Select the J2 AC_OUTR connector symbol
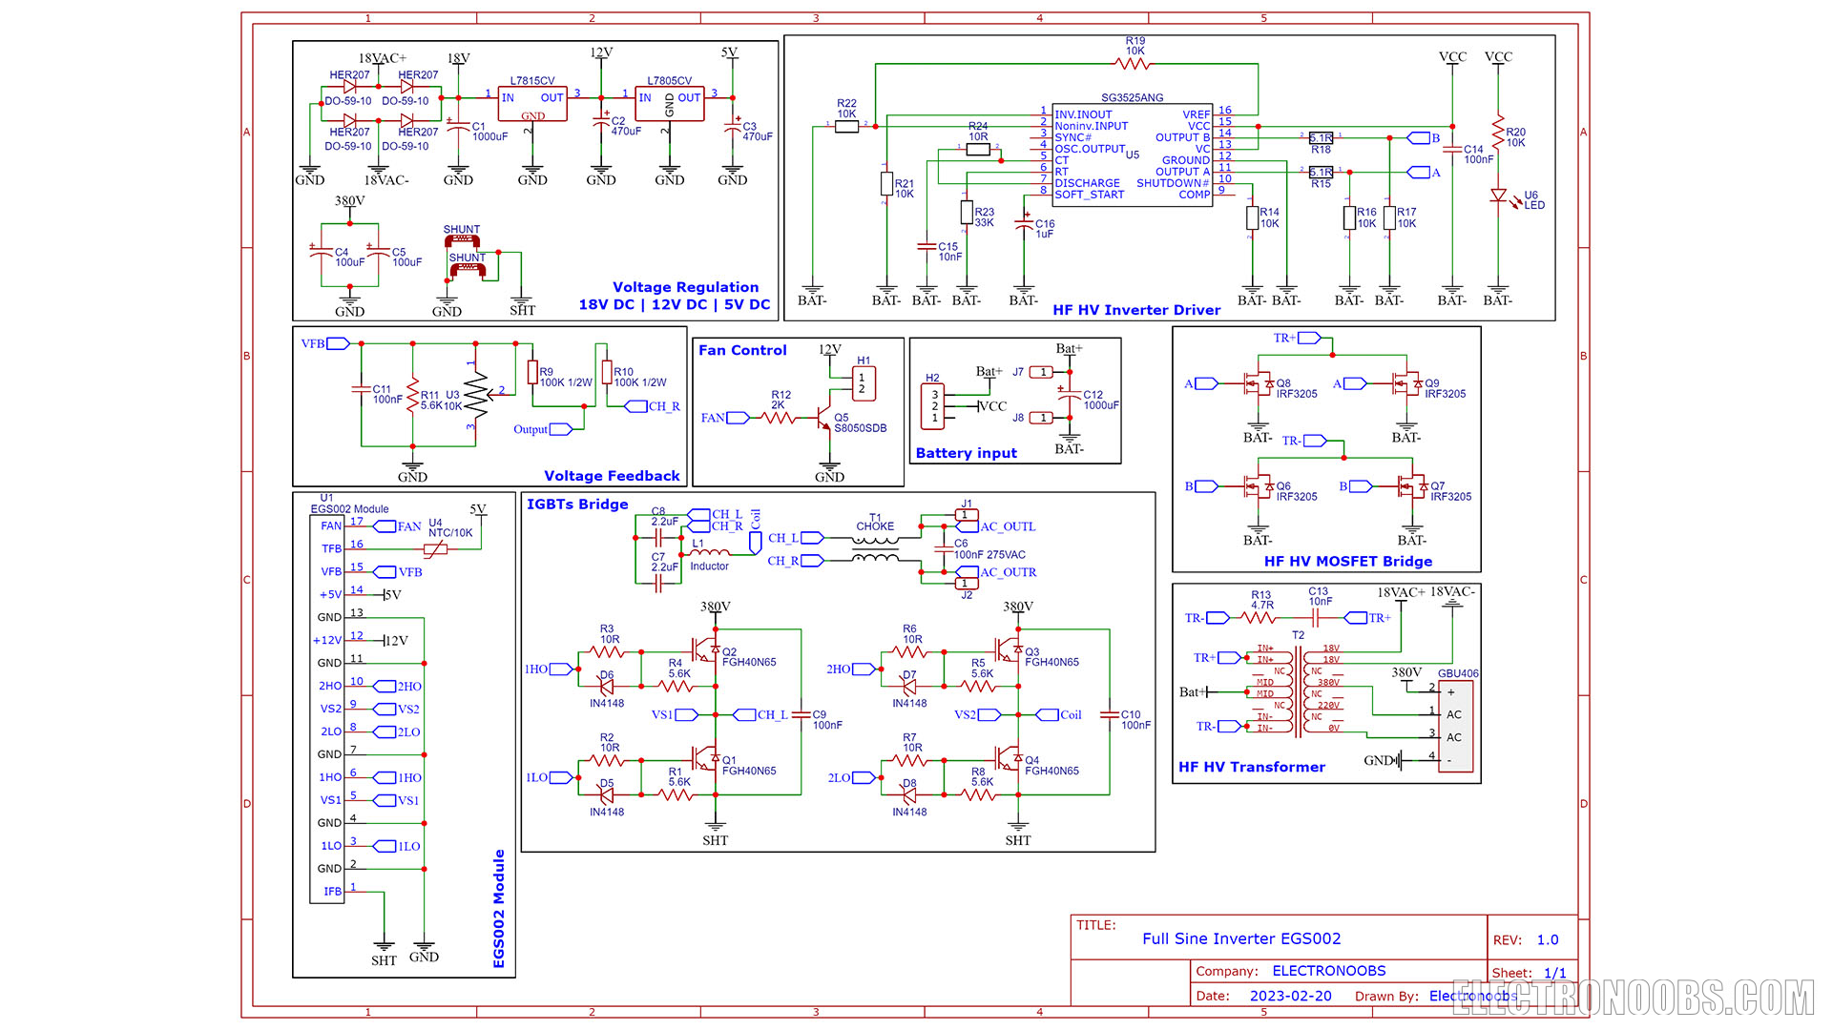This screenshot has width=1832, height=1030. tap(966, 584)
